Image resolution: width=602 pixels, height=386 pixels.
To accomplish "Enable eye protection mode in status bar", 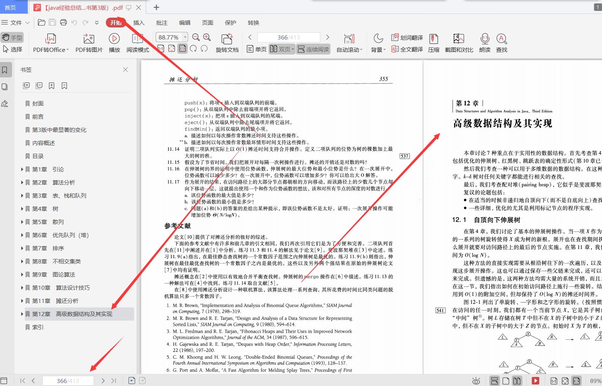I will 476,380.
